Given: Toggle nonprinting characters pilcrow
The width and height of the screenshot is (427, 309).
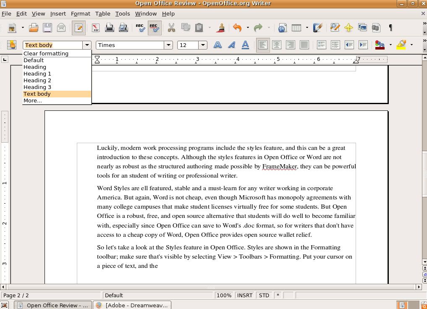Looking at the screenshot, I should click(x=390, y=28).
